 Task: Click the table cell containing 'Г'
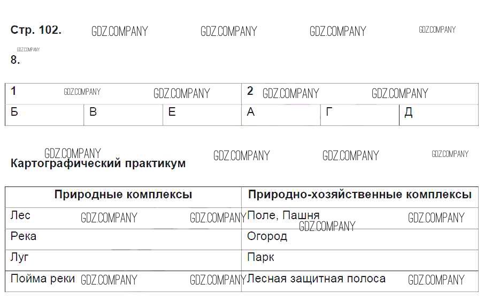tap(359, 114)
